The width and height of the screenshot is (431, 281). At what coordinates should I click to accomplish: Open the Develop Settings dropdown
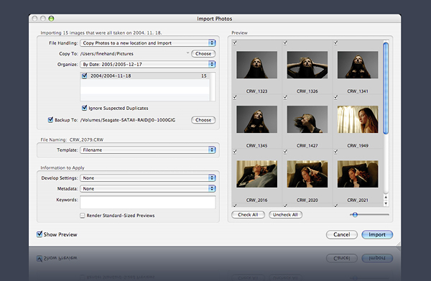click(148, 178)
